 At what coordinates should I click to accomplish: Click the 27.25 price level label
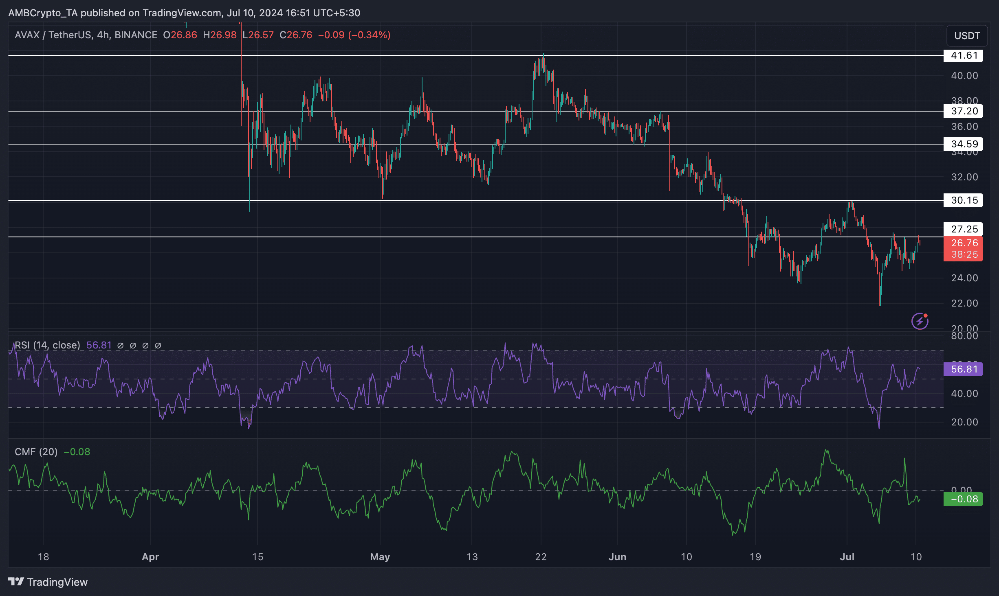[963, 229]
